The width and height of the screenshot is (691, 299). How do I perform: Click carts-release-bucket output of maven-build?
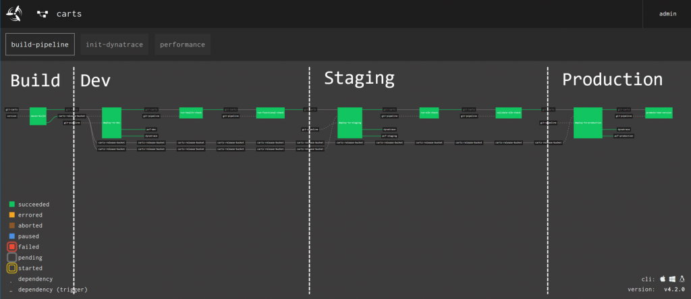pos(72,116)
